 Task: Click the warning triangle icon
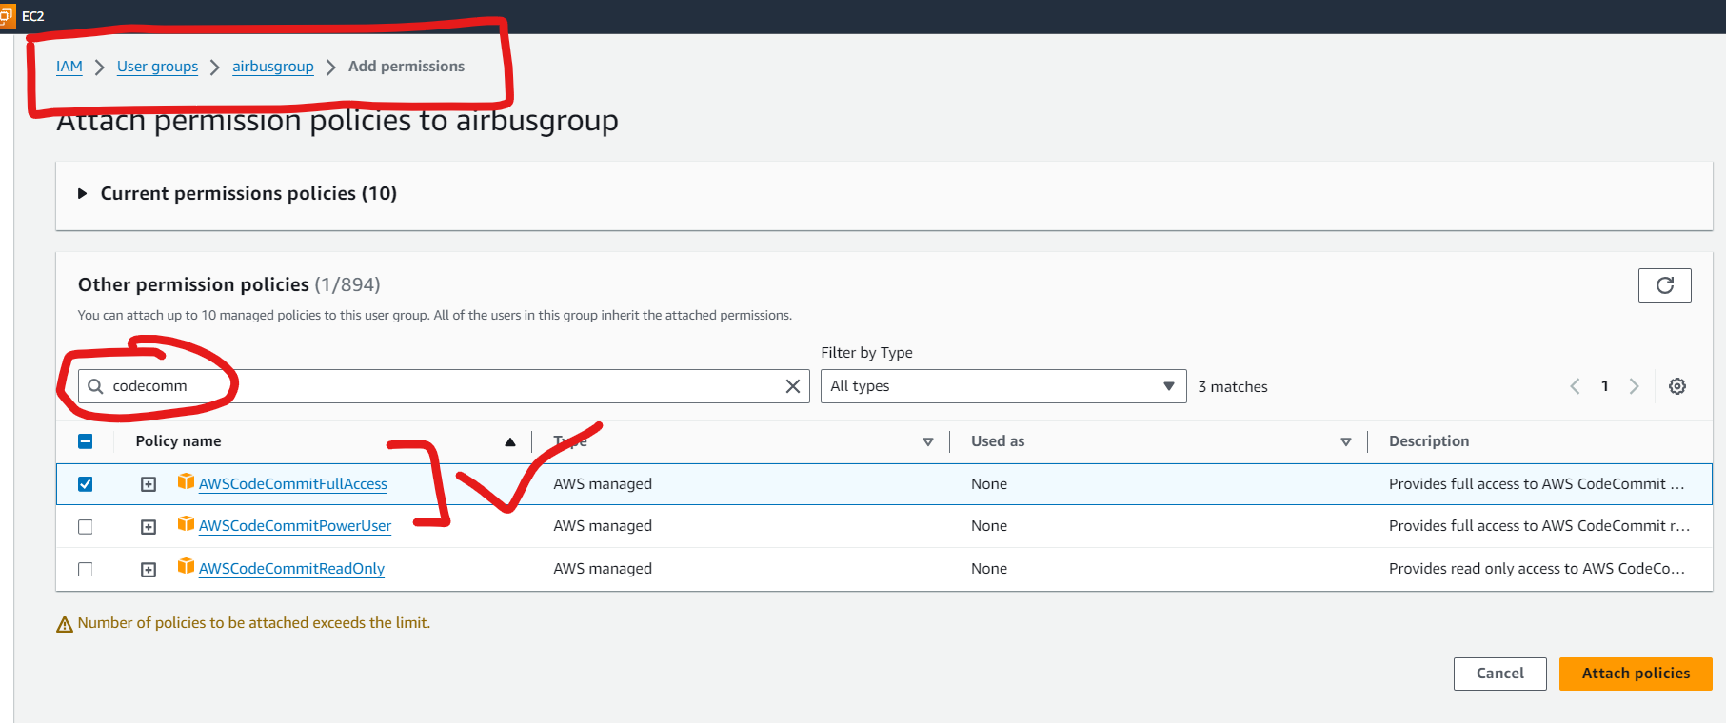point(65,624)
